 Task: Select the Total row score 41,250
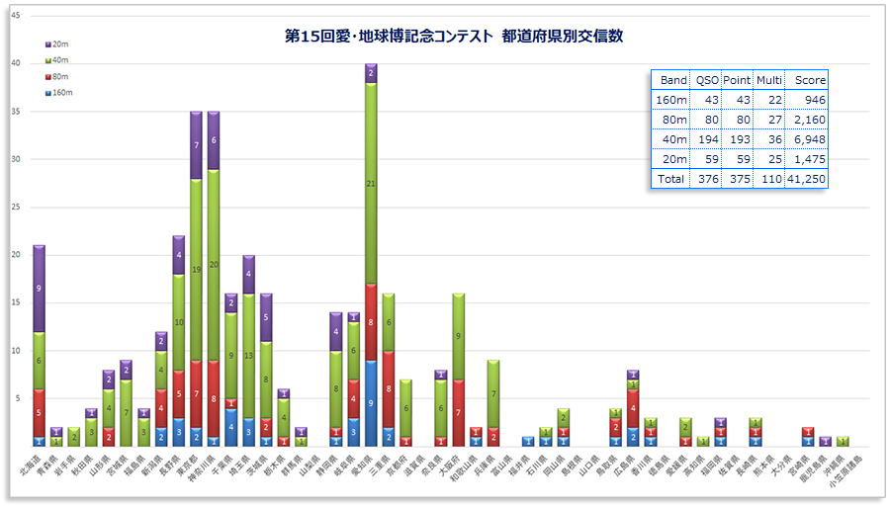[806, 179]
